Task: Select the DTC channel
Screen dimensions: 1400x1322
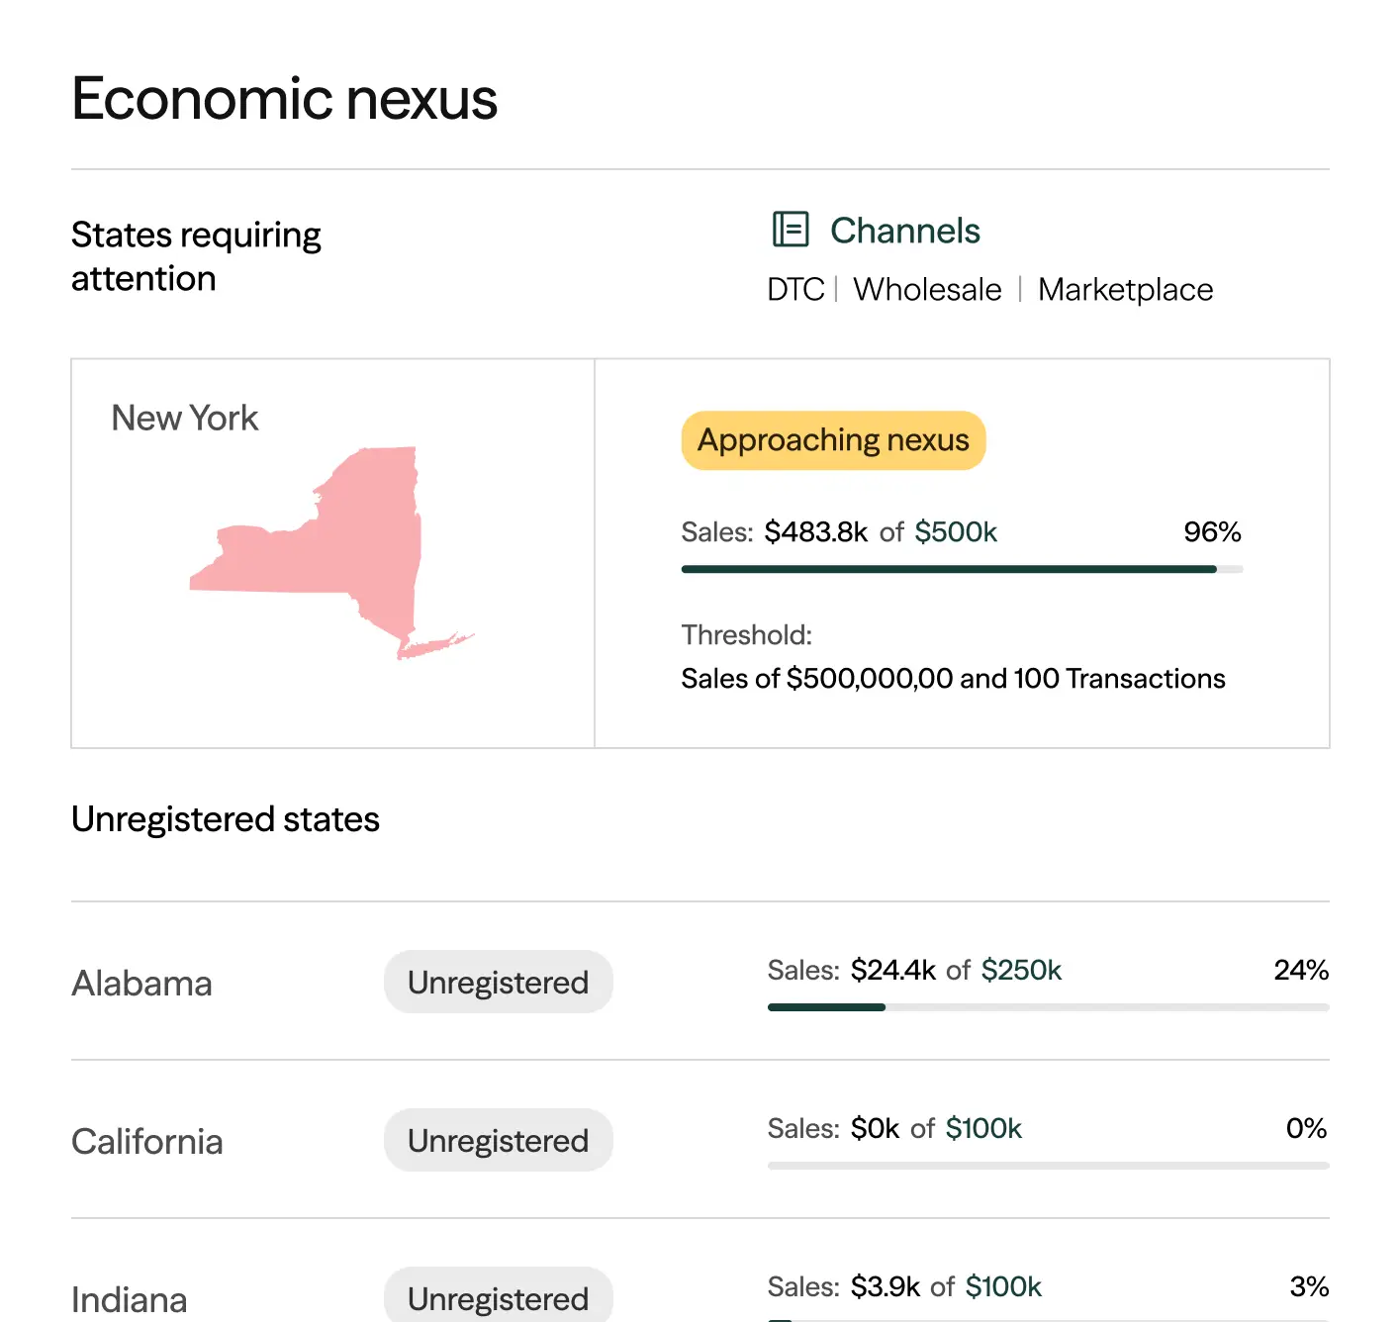Action: pos(795,289)
